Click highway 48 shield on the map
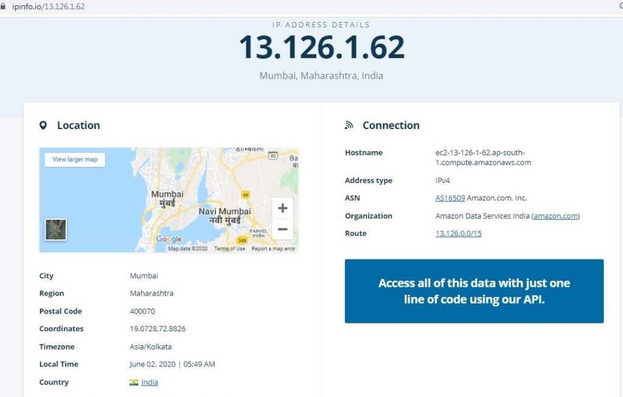 tap(245, 195)
